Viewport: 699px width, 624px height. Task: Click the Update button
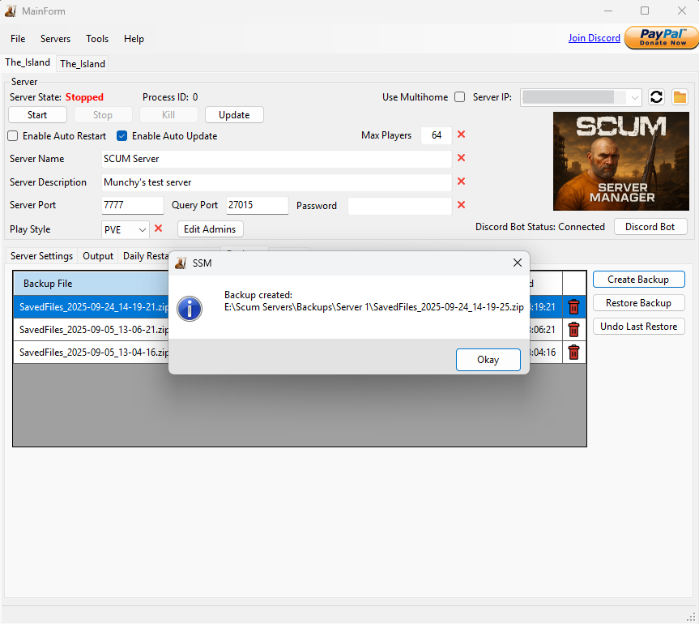(x=234, y=115)
